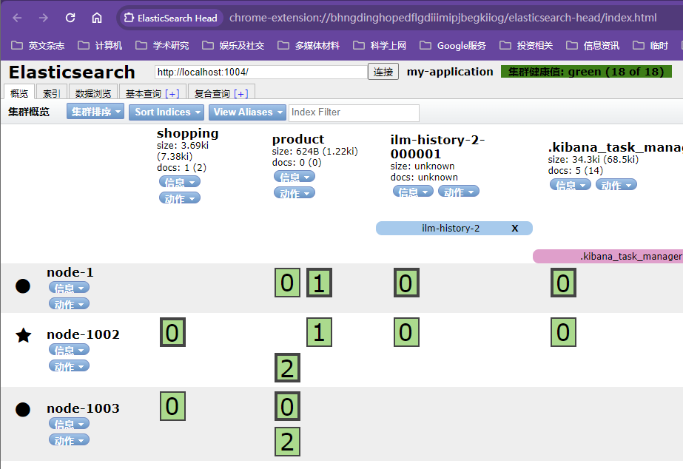Screen dimensions: 683x469
Task: Open the 英文杂志 bookmark folder
Action: [38, 45]
